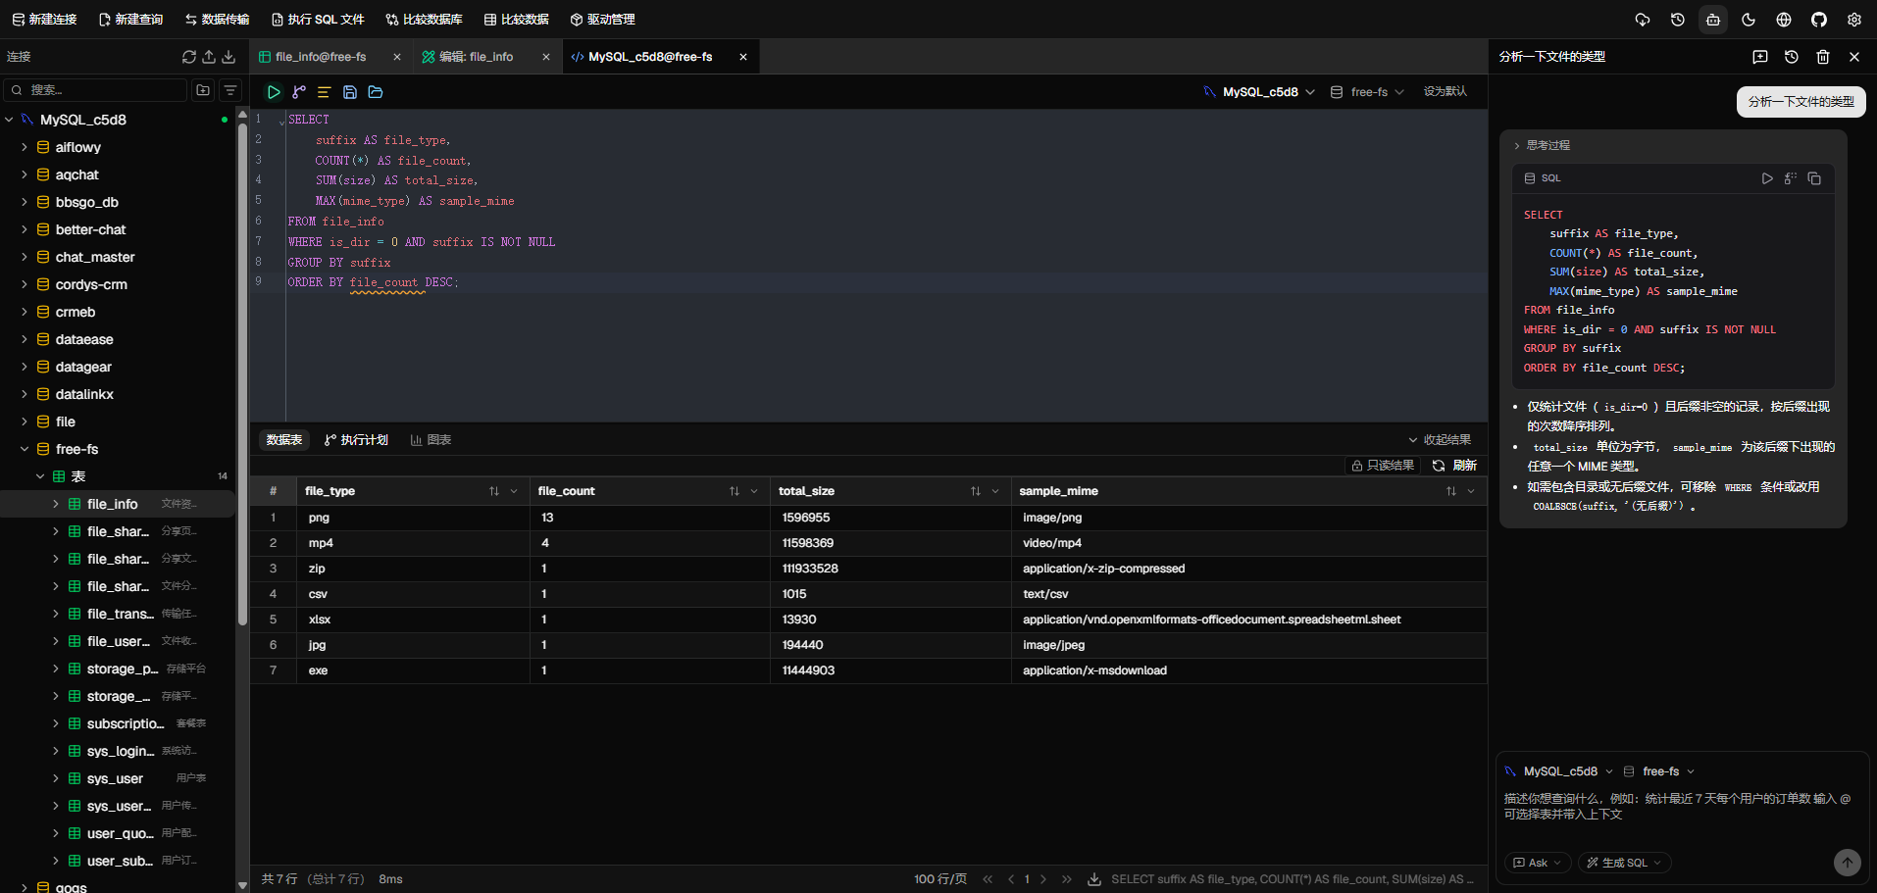Insert the AI SQL into the editor
The width and height of the screenshot is (1877, 893).
point(1791,178)
